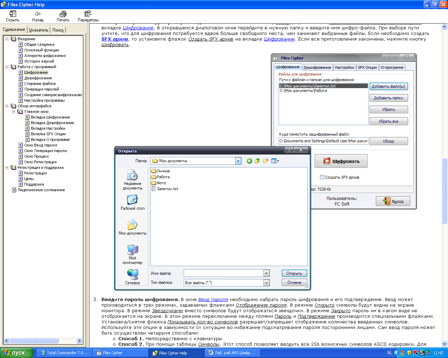Click the large Шифровать button
Screen dimensions: 448x358
[341, 161]
